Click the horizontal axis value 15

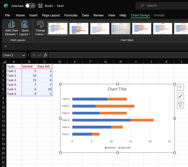(x=130, y=141)
